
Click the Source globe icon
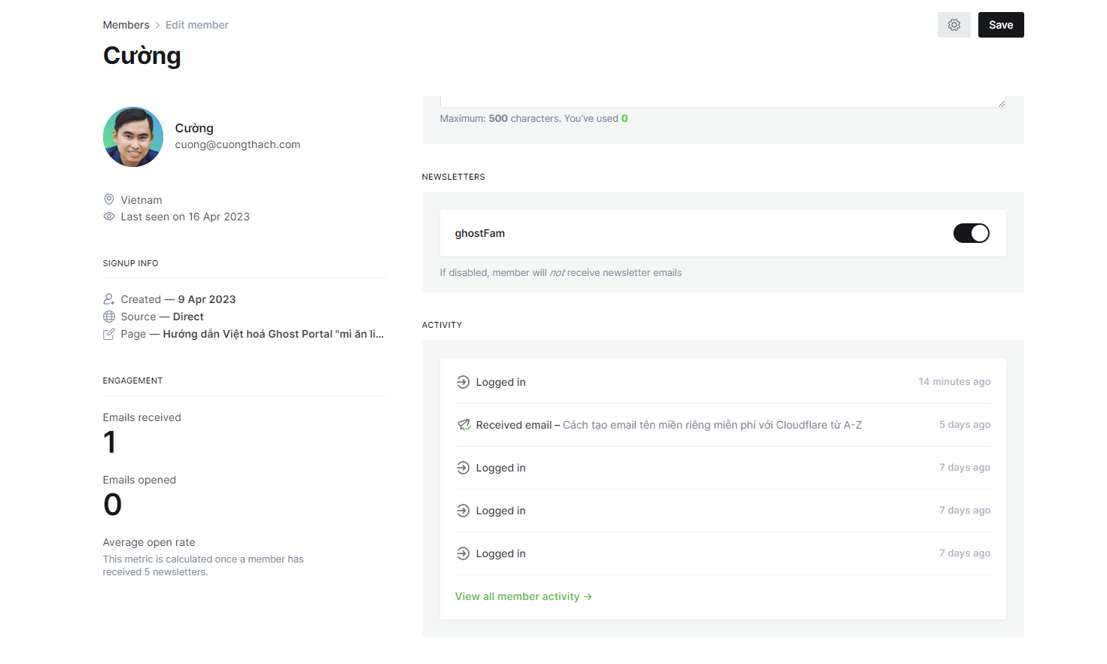click(x=109, y=317)
